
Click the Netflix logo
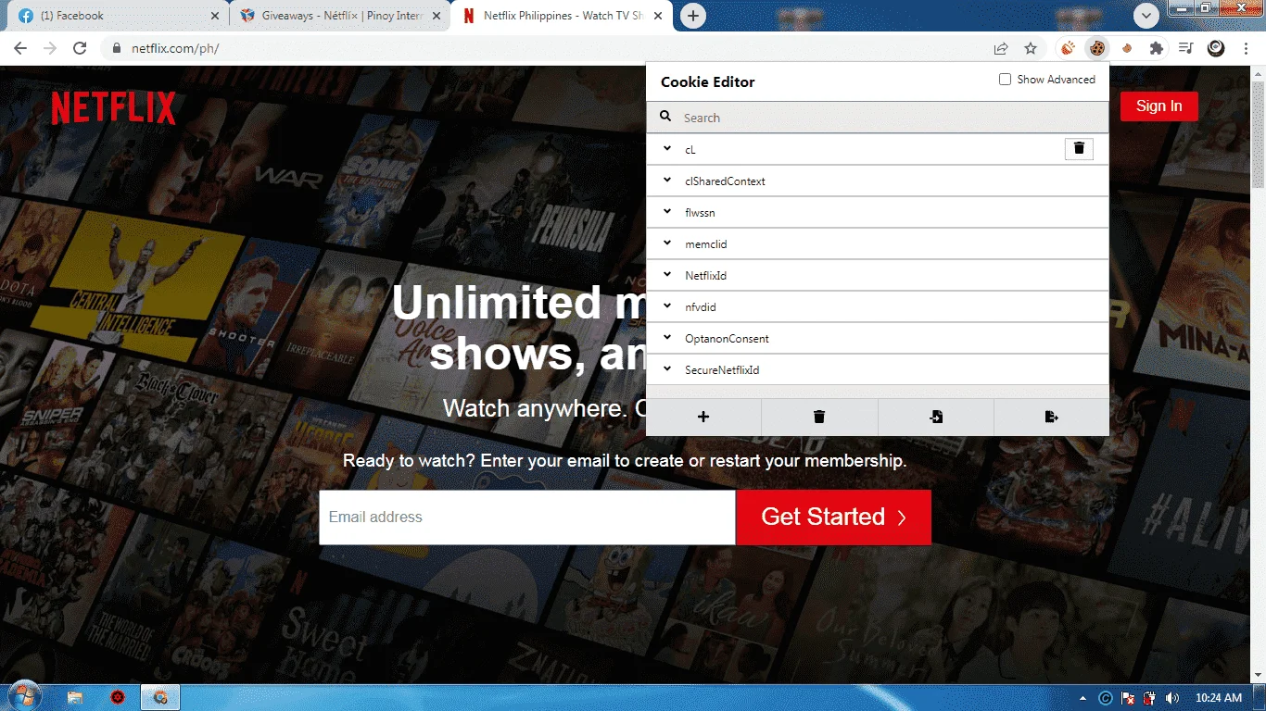coord(113,108)
